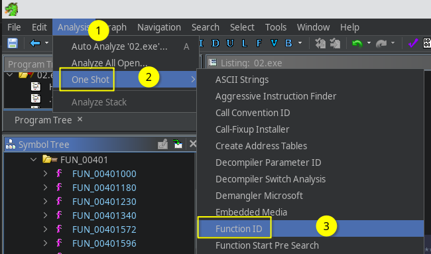Choose Demangler Microsoft entry
This screenshot has width=431, height=254.
coord(310,196)
